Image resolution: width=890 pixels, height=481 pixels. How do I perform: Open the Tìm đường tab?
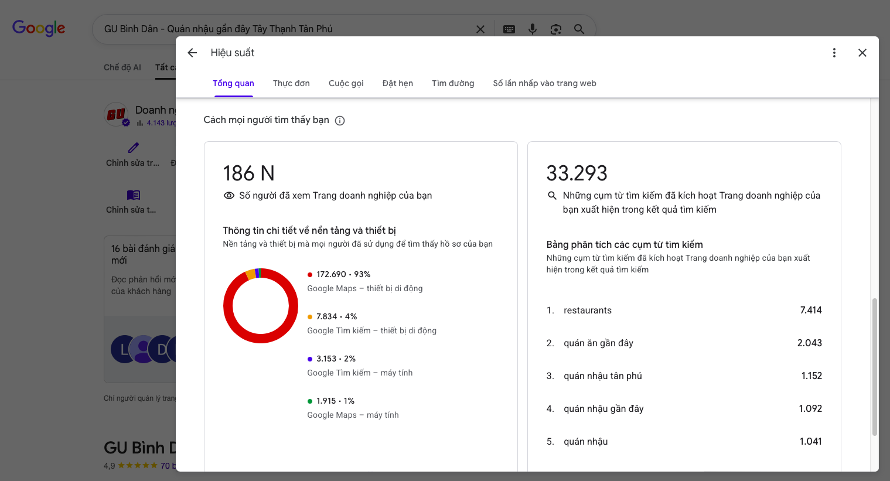[453, 83]
